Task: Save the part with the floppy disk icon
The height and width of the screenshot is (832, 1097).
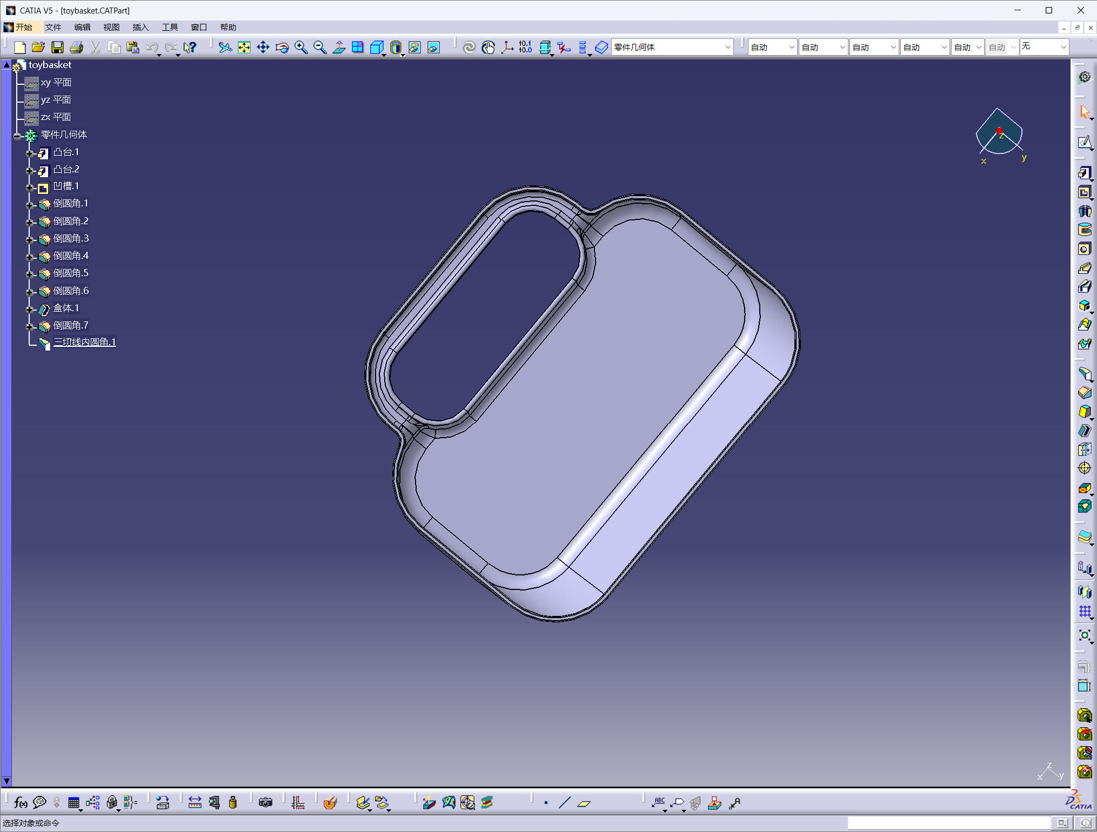Action: coord(57,48)
